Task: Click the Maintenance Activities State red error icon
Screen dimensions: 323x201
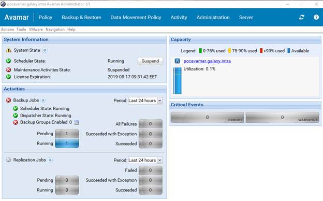Action: pos(8,70)
